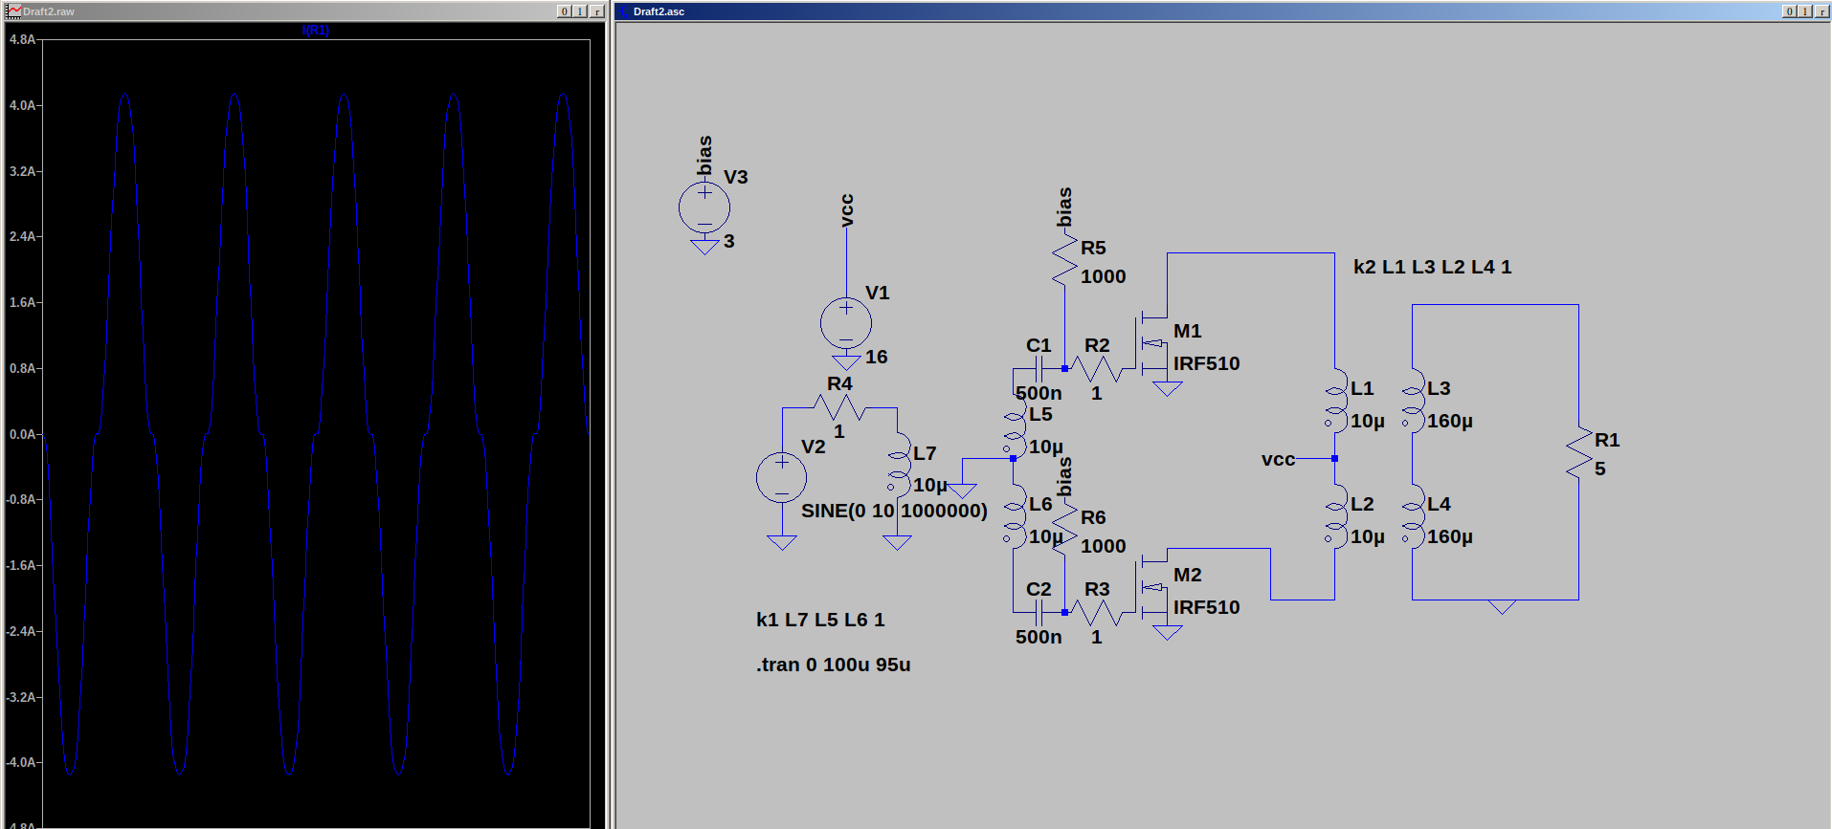Screen dimensions: 1832x829
Task: Click the M1 IRF510 MOSFET symbol
Action: click(1151, 343)
